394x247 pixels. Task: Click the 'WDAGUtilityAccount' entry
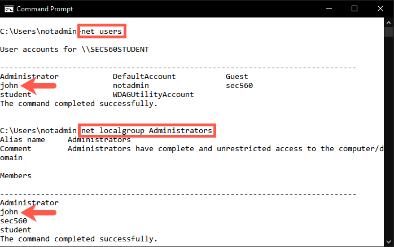pos(153,94)
